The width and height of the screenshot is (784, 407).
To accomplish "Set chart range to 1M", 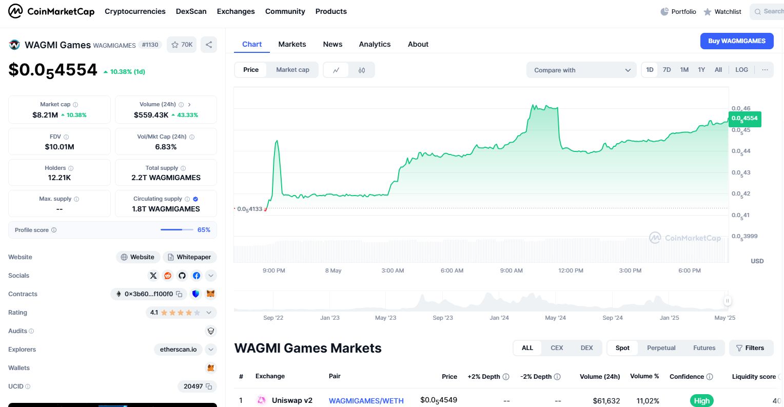I will coord(684,70).
